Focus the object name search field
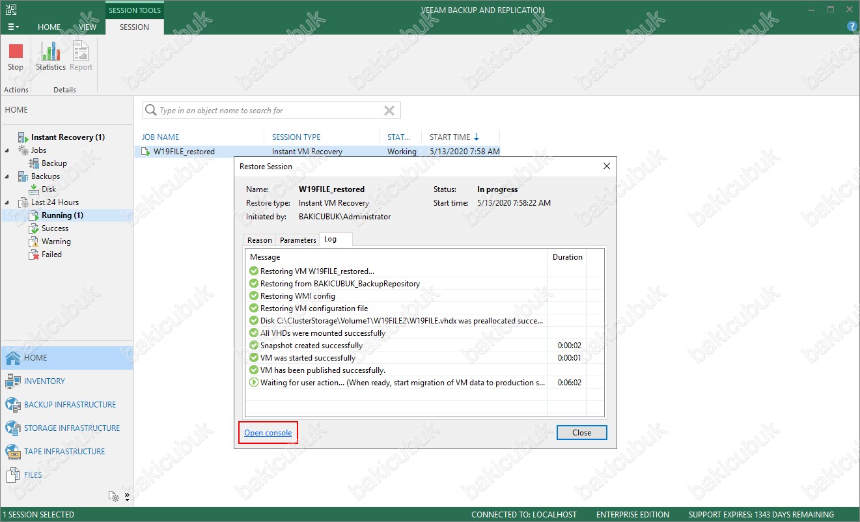This screenshot has width=860, height=522. tap(270, 111)
